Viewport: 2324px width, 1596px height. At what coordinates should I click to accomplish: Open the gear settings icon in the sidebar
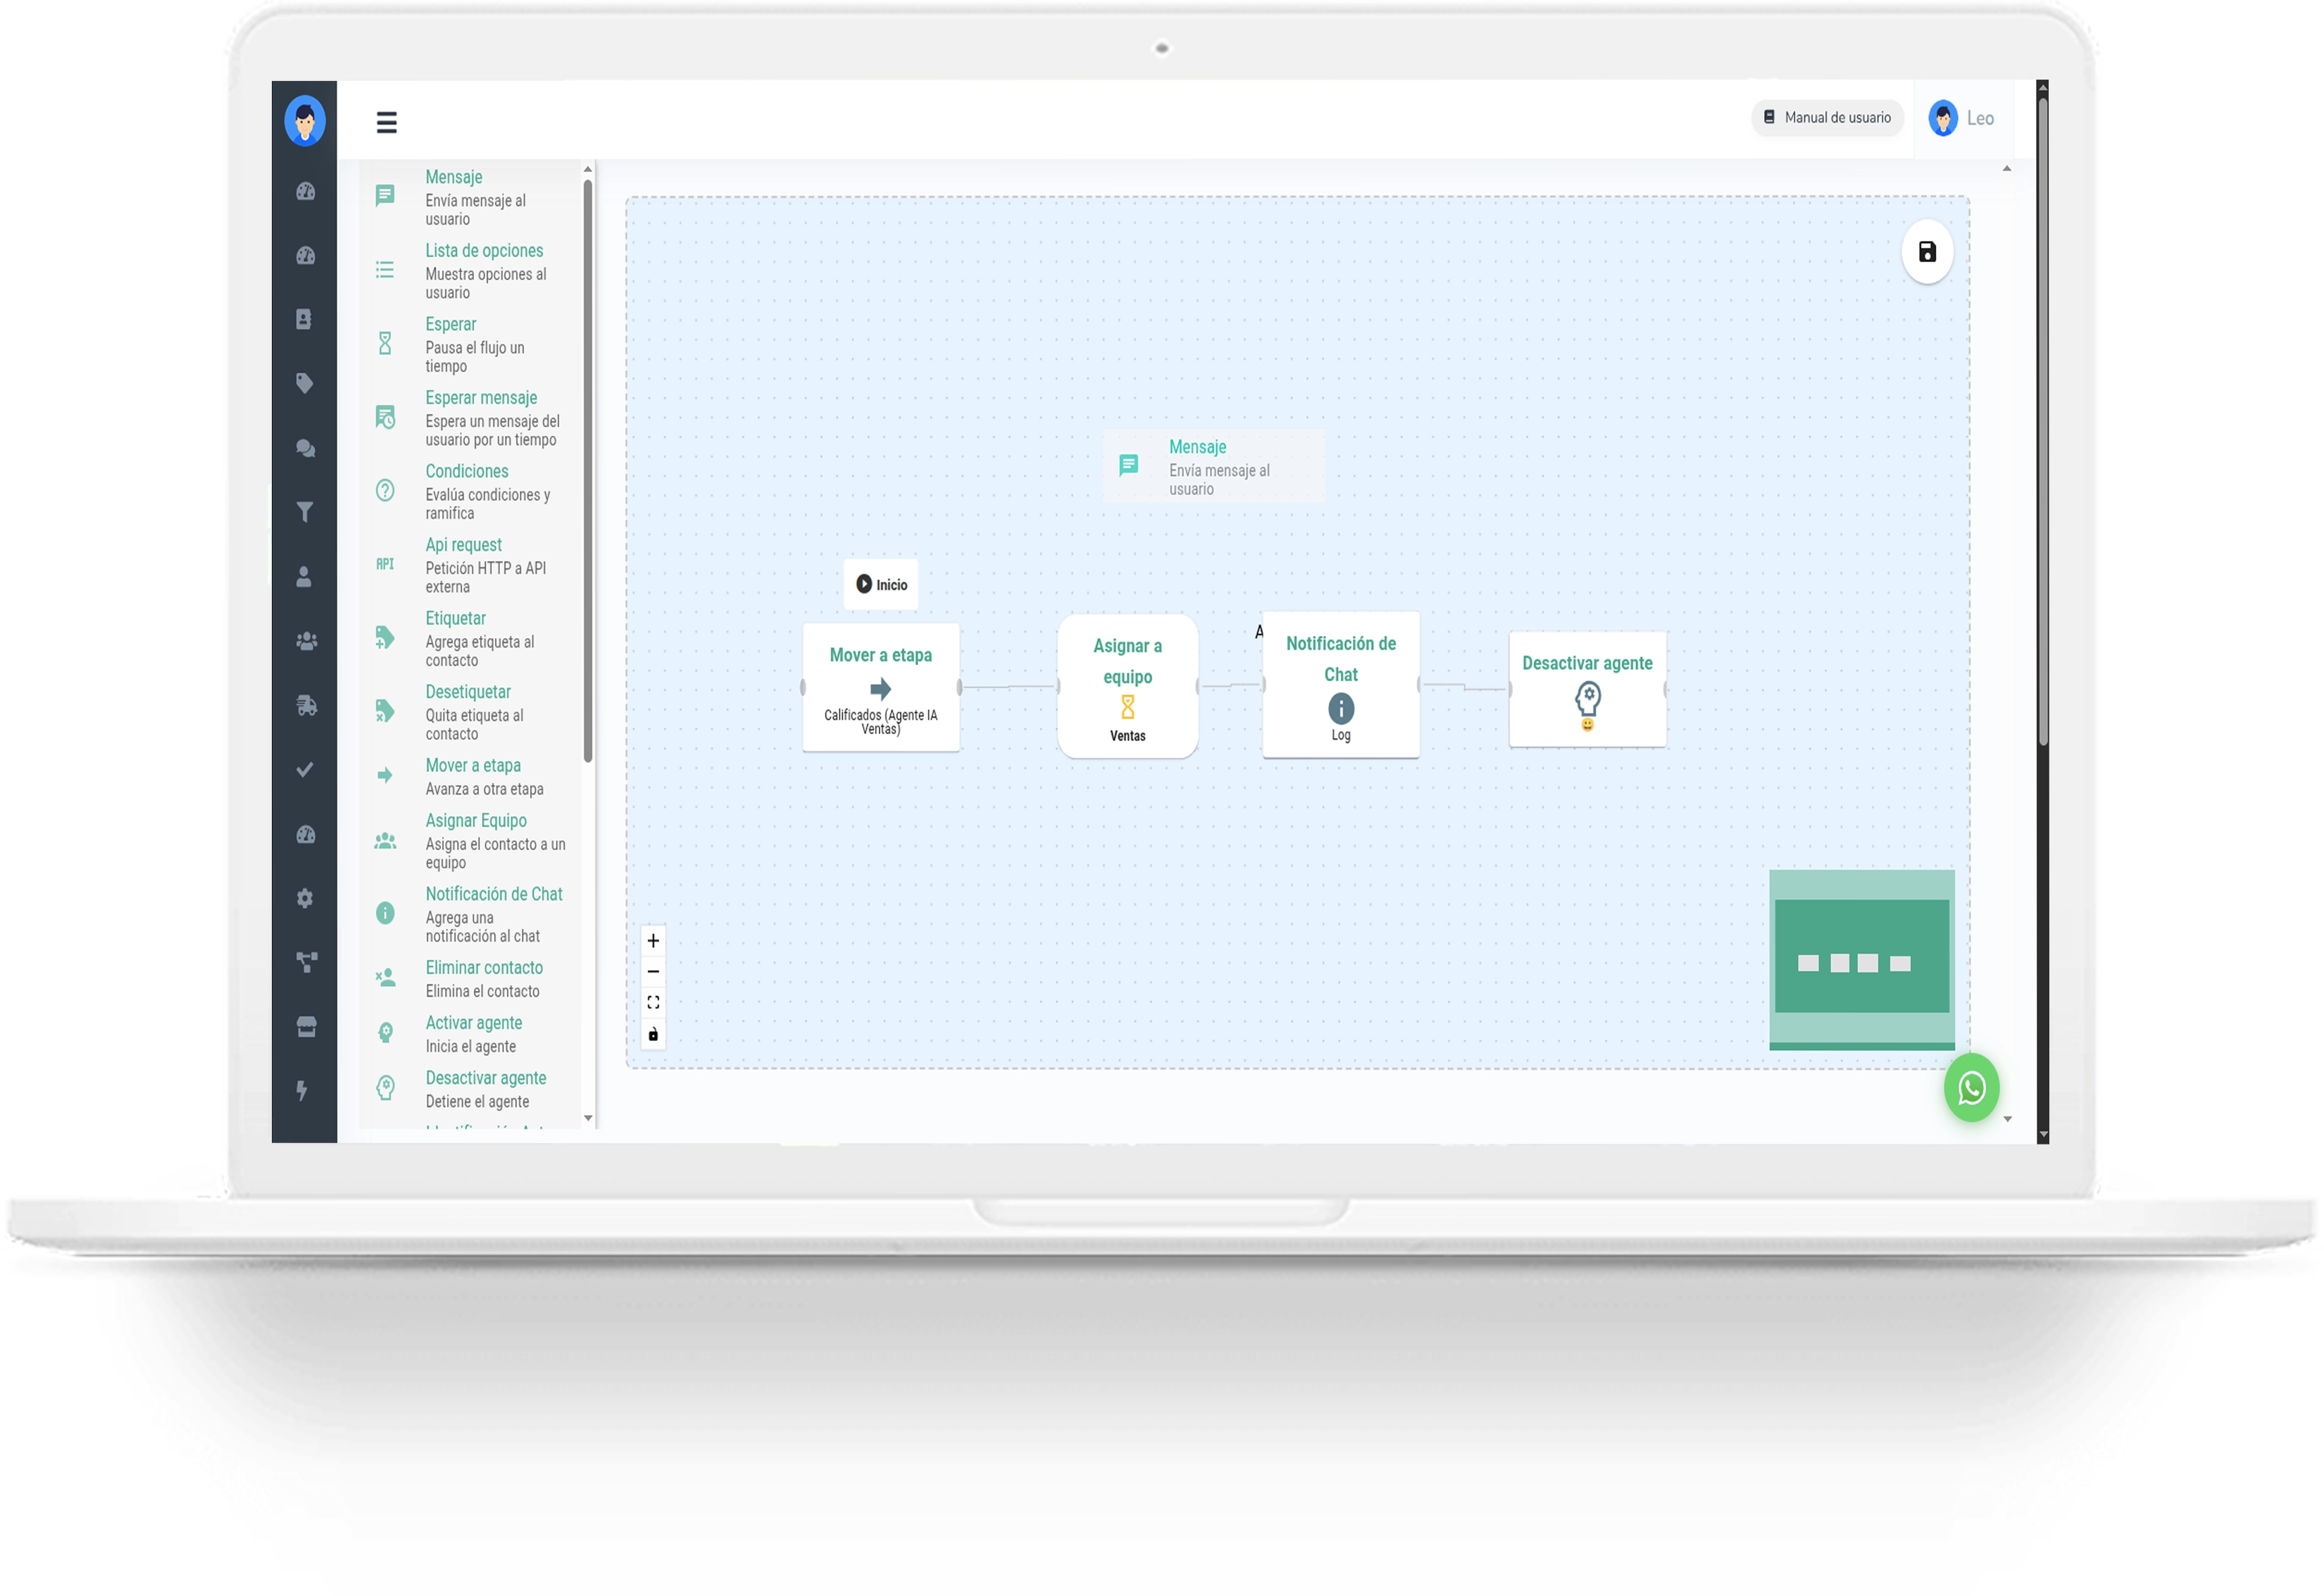pyautogui.click(x=305, y=898)
